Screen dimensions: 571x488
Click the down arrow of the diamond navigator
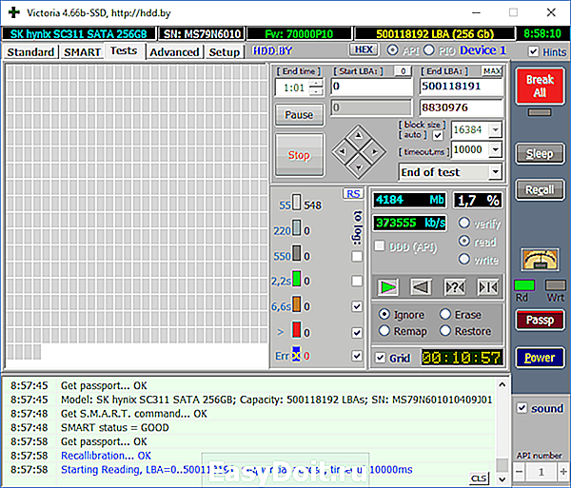pos(359,167)
